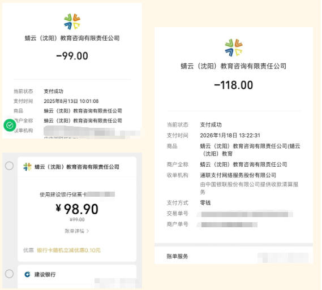This screenshot has width=322, height=290.
Task: Click the blurred 交易单号 value
Action: tap(245, 214)
